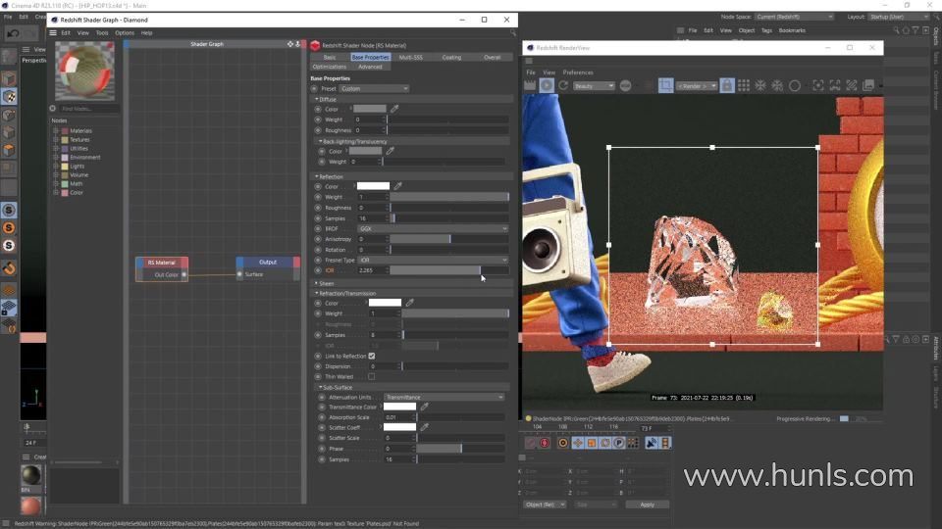
Task: Click eyedropper next to Diffuse Color
Action: click(394, 109)
